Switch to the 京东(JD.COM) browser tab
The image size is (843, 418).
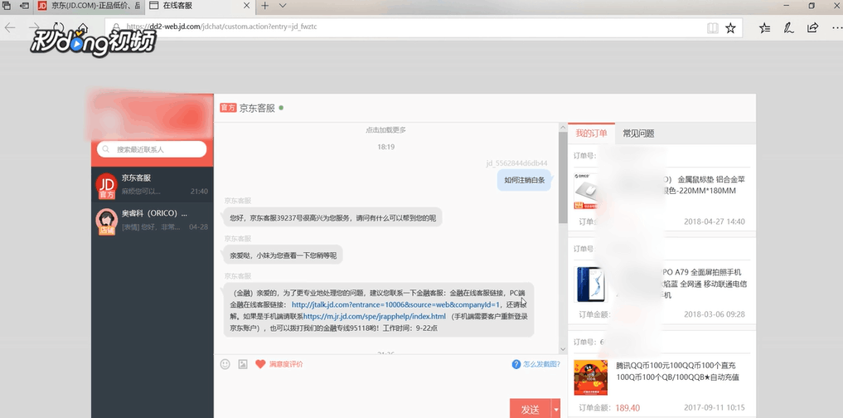pyautogui.click(x=90, y=6)
